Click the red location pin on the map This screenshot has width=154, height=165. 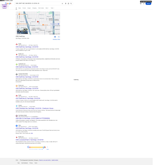click(x=38, y=22)
